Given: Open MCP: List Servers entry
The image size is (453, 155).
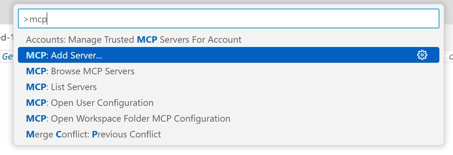Looking at the screenshot, I should (61, 87).
